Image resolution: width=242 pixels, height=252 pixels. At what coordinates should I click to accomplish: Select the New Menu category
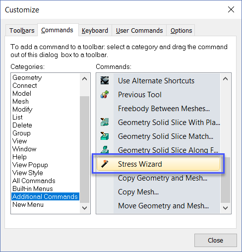45,204
